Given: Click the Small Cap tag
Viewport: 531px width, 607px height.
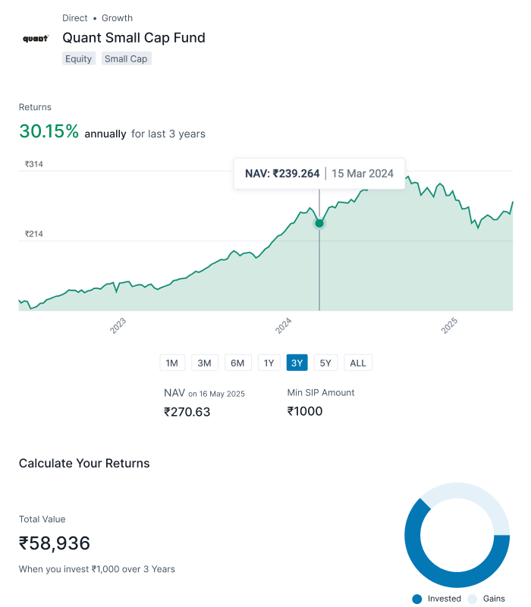Looking at the screenshot, I should (x=126, y=58).
